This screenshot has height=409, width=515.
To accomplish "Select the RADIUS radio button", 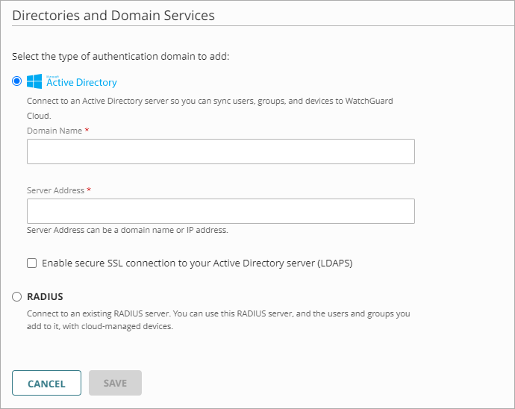I will (x=17, y=296).
